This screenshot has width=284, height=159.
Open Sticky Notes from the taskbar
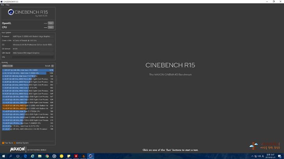69,156
